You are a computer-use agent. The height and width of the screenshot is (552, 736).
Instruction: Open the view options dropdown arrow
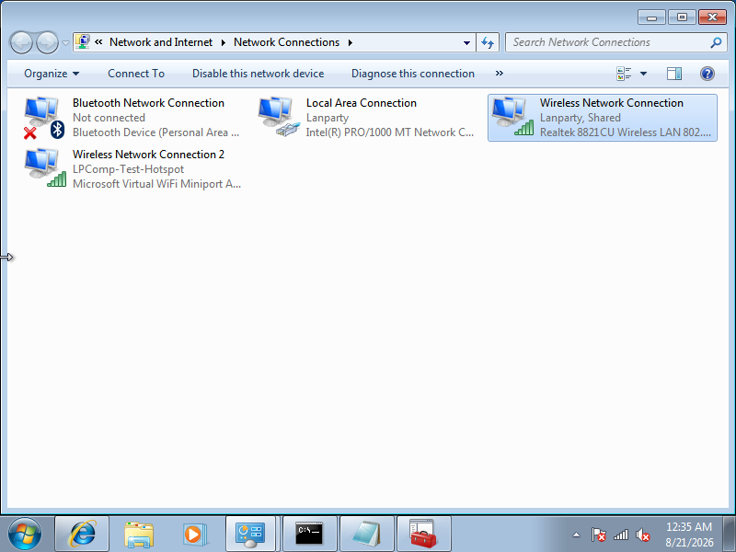643,74
